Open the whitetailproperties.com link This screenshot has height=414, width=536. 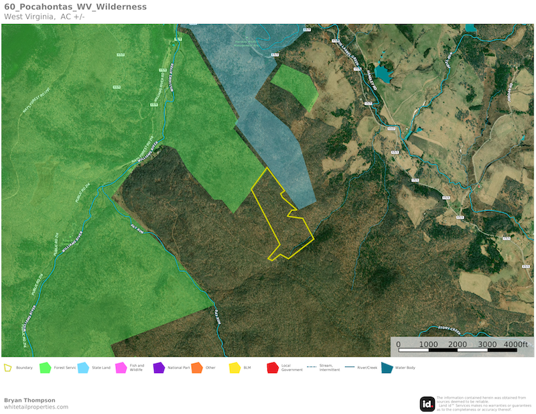[36, 407]
